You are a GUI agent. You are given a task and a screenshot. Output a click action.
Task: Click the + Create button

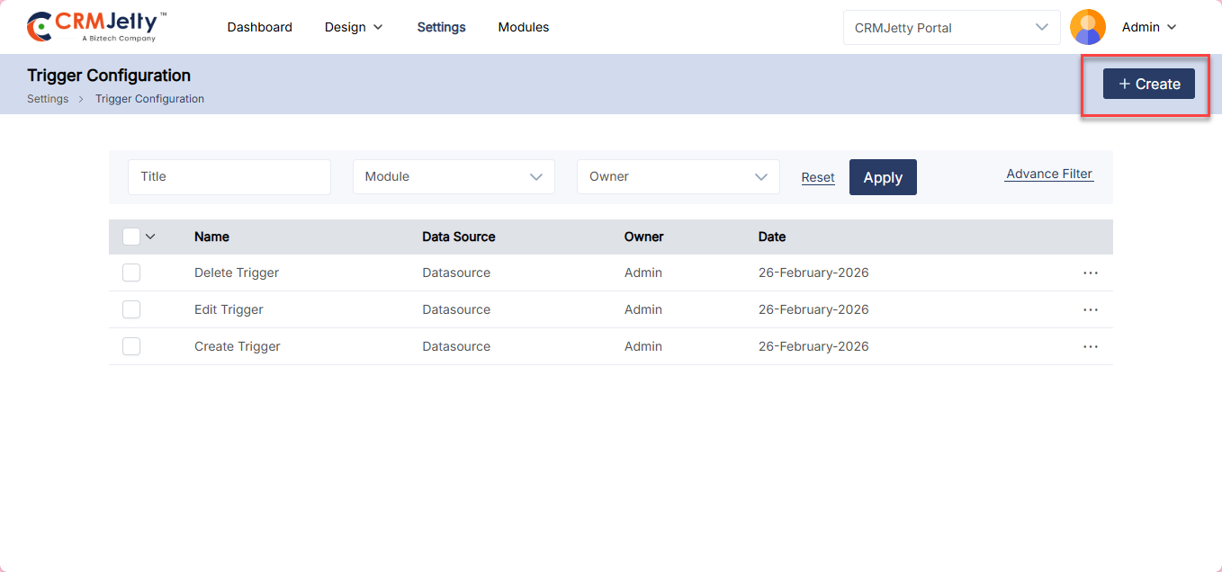click(1148, 84)
